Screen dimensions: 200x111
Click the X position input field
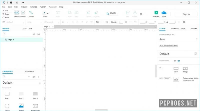pos(142,22)
